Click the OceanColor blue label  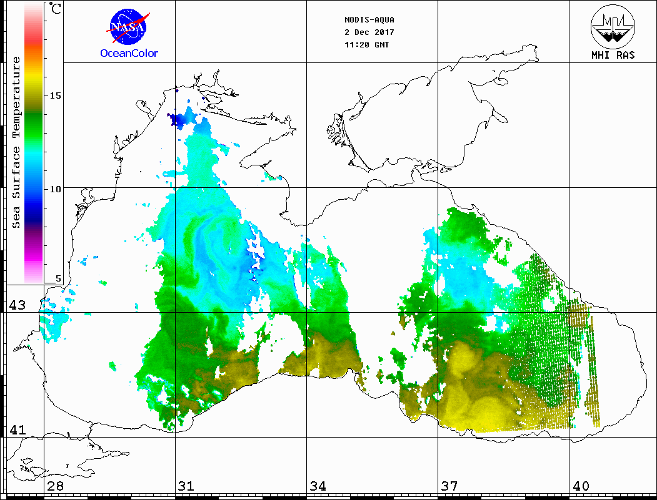click(x=129, y=53)
